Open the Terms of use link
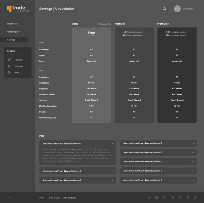This screenshot has width=204, height=203. 54,198
